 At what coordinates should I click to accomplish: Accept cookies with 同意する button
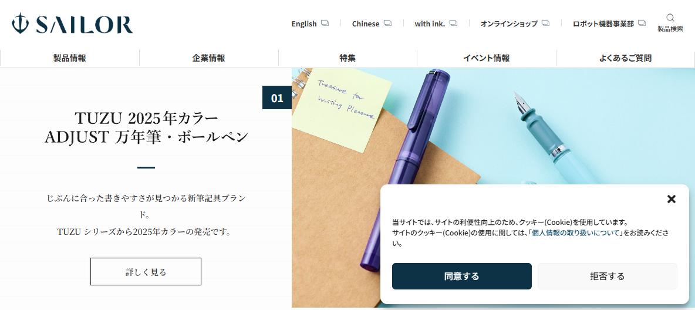462,277
